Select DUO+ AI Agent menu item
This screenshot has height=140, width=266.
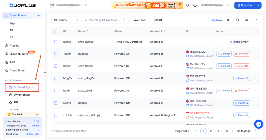click(22, 87)
